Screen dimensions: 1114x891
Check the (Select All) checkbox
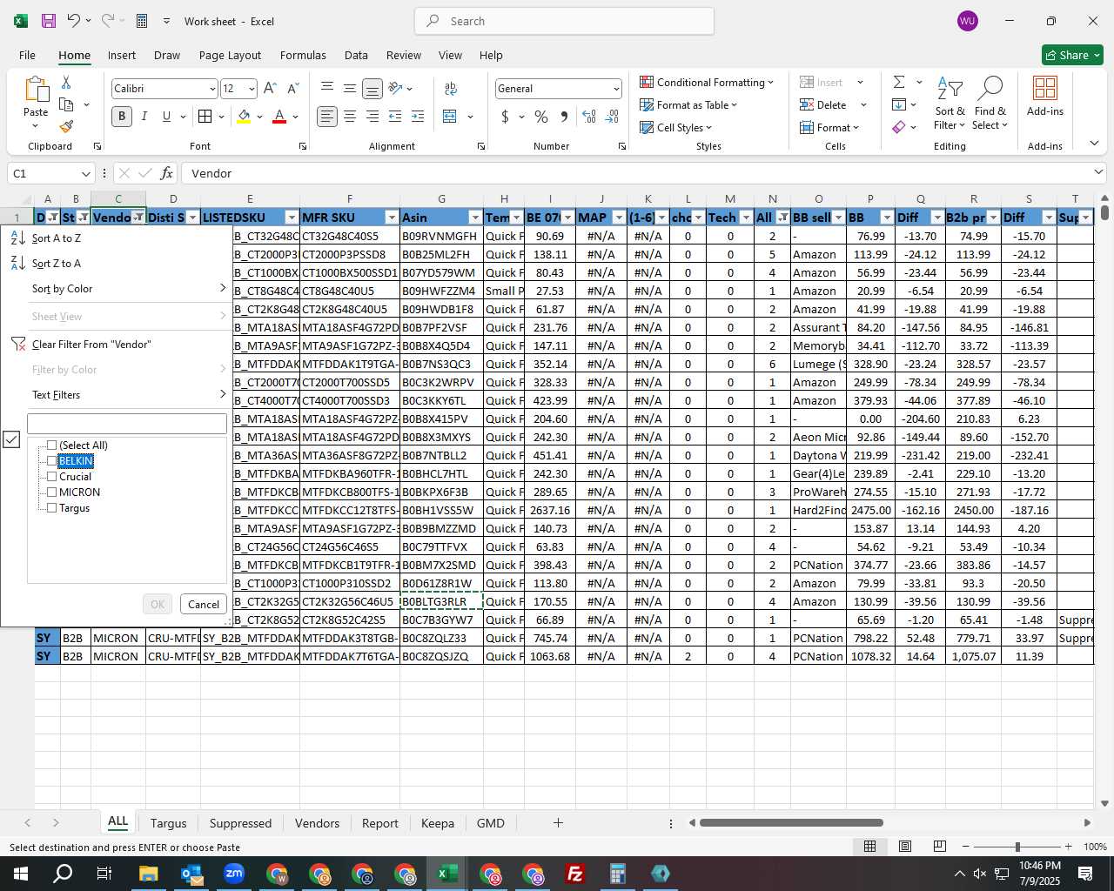(x=52, y=445)
